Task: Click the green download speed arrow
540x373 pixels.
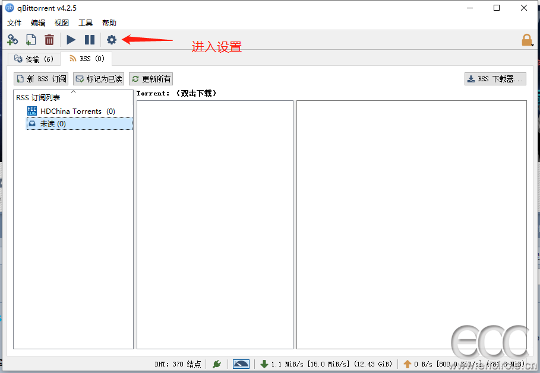Action: [264, 364]
